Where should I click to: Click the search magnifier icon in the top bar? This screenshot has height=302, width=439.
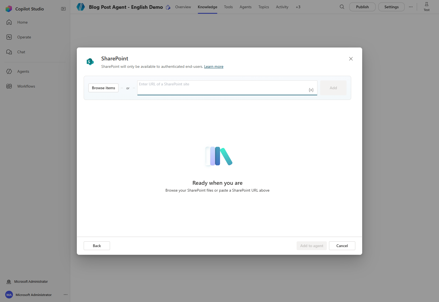tap(342, 7)
